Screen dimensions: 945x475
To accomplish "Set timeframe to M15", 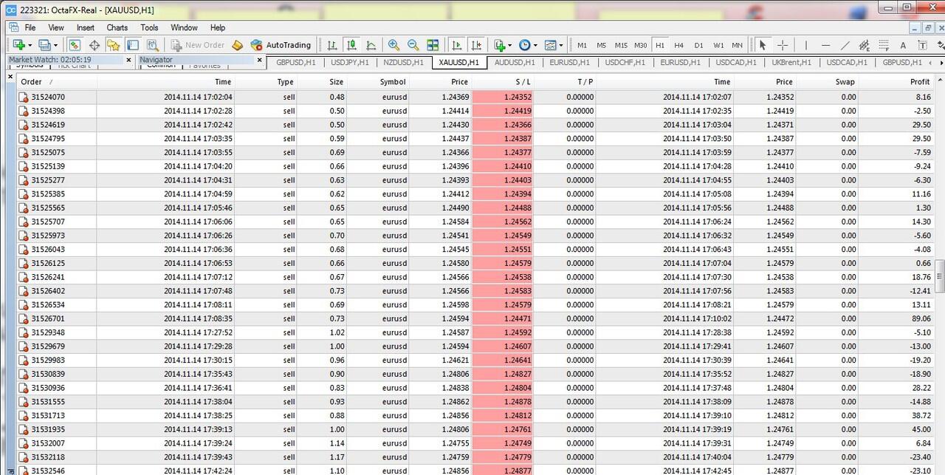I will click(621, 45).
